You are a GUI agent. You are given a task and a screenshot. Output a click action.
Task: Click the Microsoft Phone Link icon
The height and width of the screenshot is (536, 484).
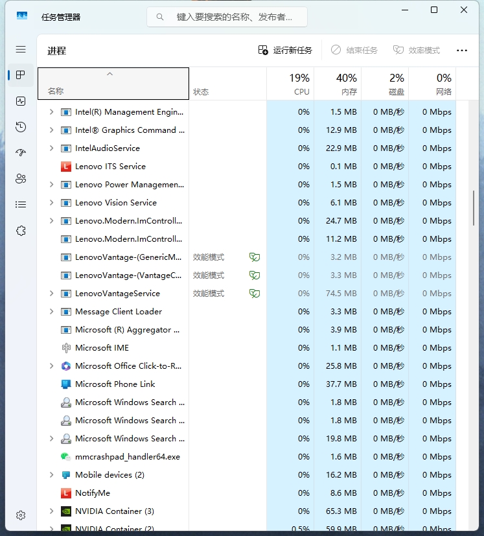65,384
